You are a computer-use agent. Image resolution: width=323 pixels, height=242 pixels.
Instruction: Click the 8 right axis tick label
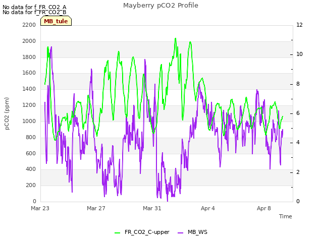(298, 84)
